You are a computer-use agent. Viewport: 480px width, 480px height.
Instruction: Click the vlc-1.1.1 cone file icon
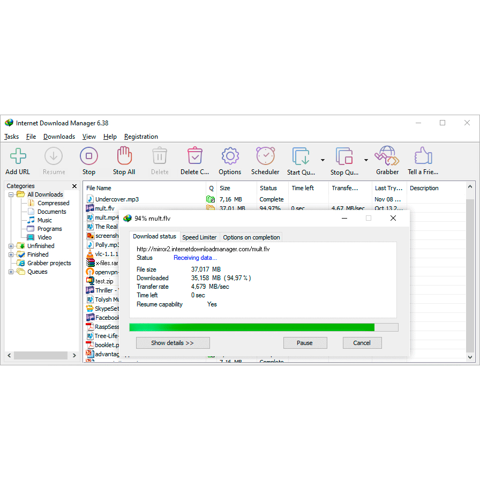click(x=89, y=254)
